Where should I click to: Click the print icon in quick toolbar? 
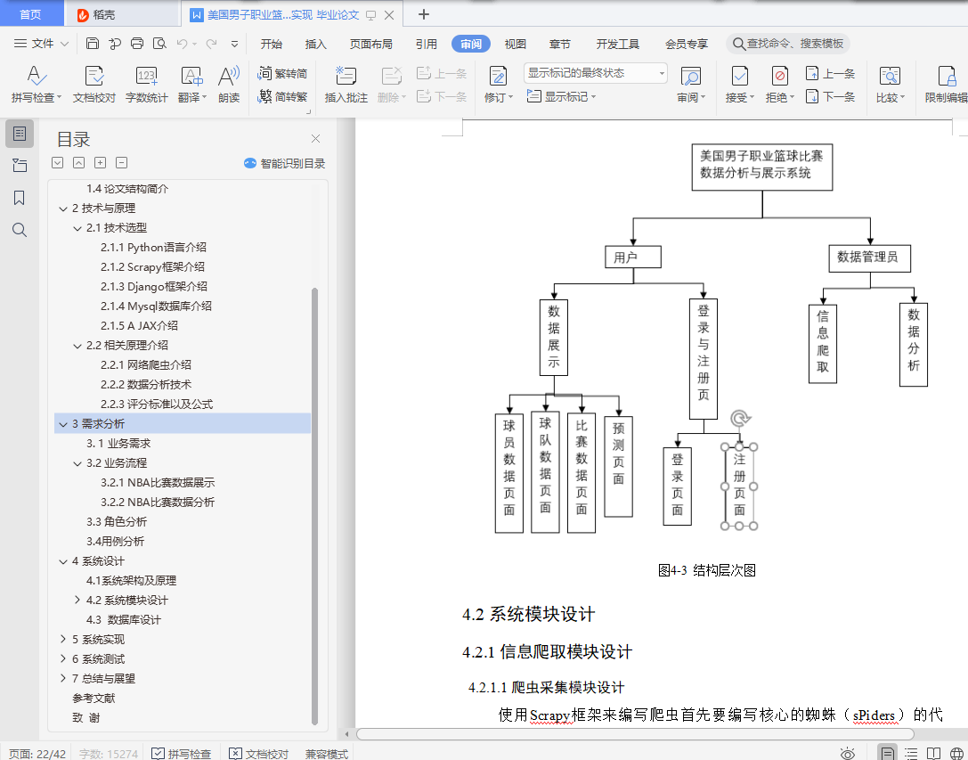[137, 44]
